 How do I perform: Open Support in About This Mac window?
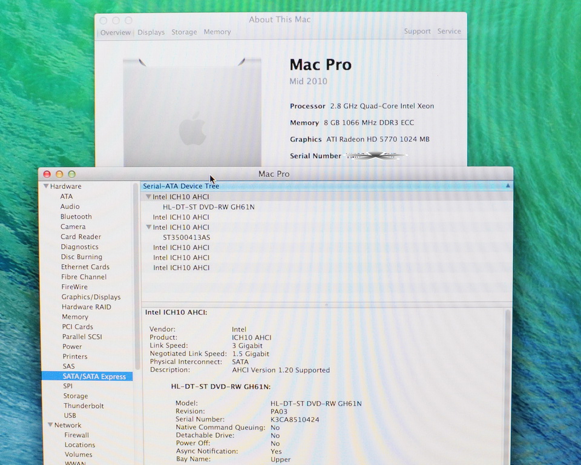click(x=417, y=31)
